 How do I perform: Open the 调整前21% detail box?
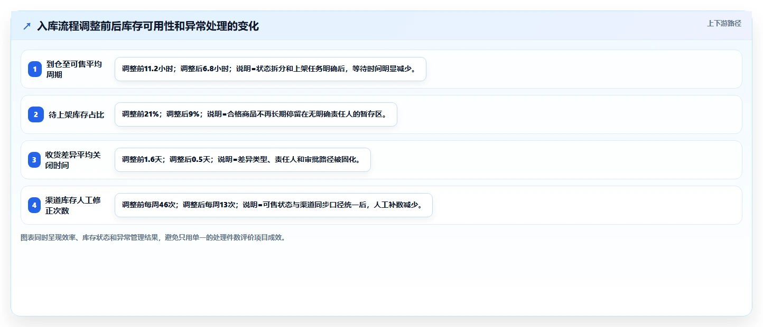click(256, 114)
